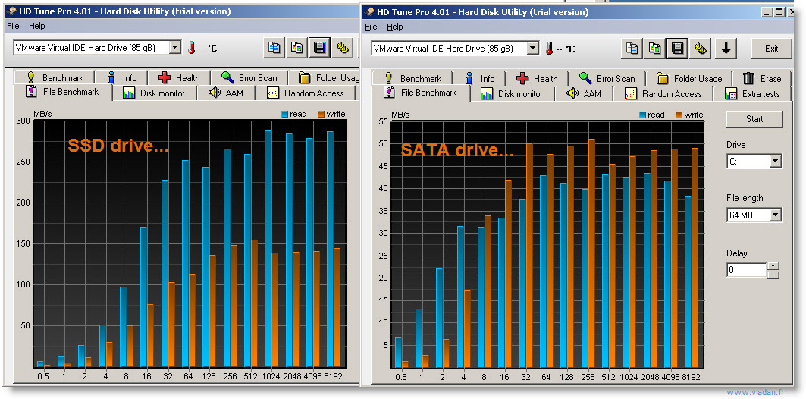Click down-arrow minimize-to-tray icon in right window

click(726, 49)
